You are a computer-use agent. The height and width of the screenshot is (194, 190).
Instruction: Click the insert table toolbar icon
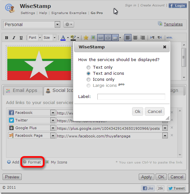(115, 38)
